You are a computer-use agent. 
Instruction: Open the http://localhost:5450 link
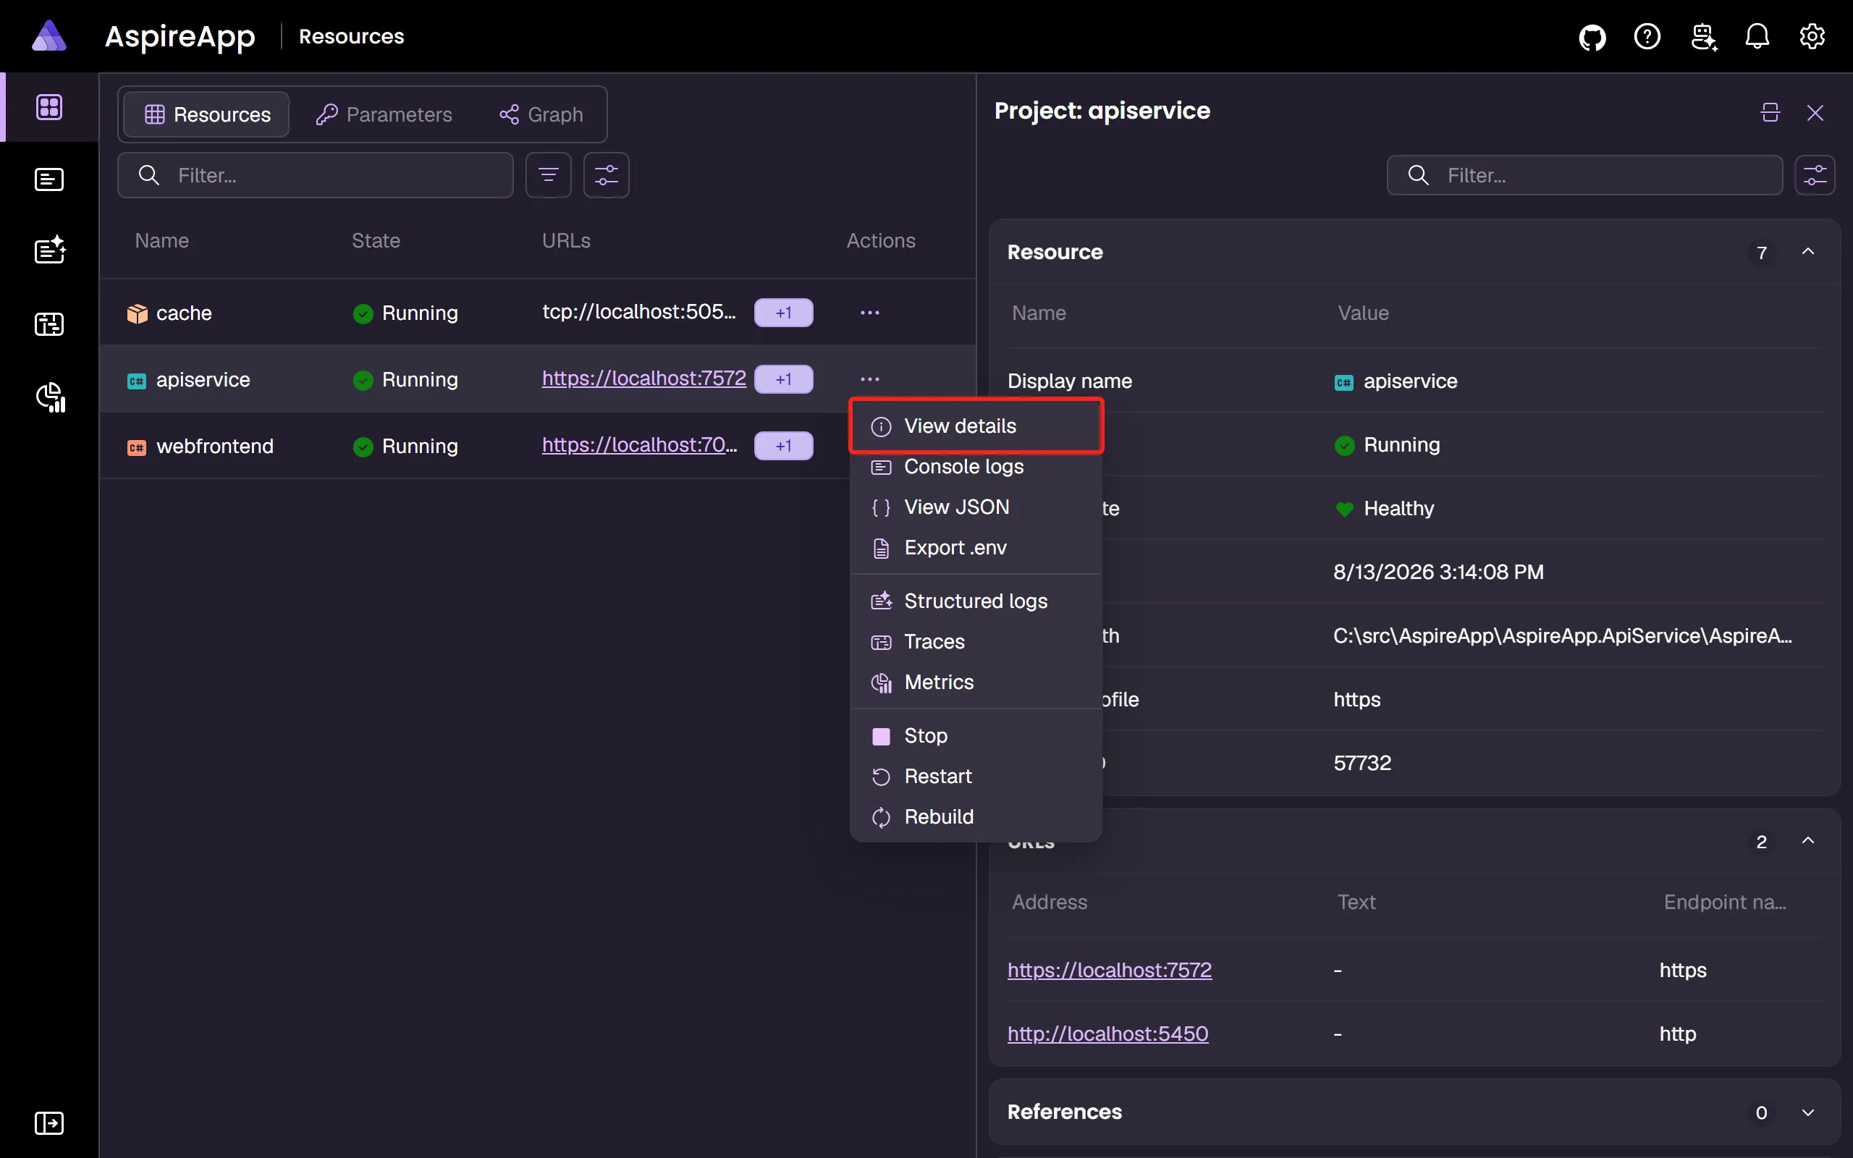(x=1108, y=1034)
